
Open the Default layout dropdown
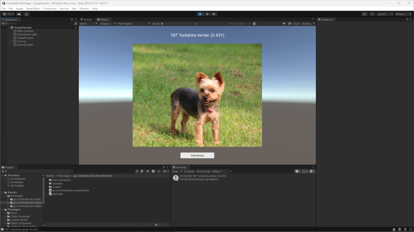(403, 14)
